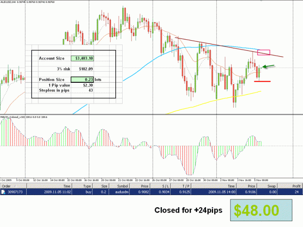Select order number 30907173
The image size is (303, 227).
tap(15, 192)
